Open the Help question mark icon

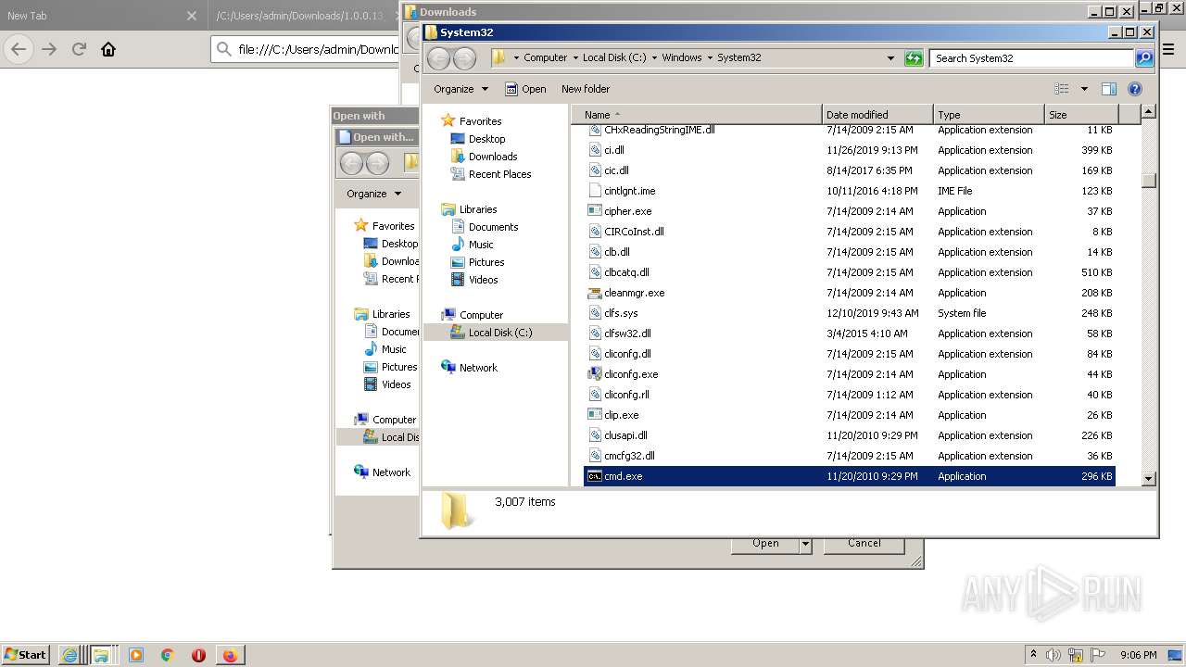pos(1135,89)
